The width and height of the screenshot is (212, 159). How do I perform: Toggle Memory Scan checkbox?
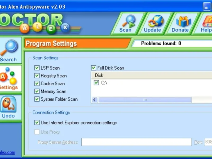tap(37, 91)
